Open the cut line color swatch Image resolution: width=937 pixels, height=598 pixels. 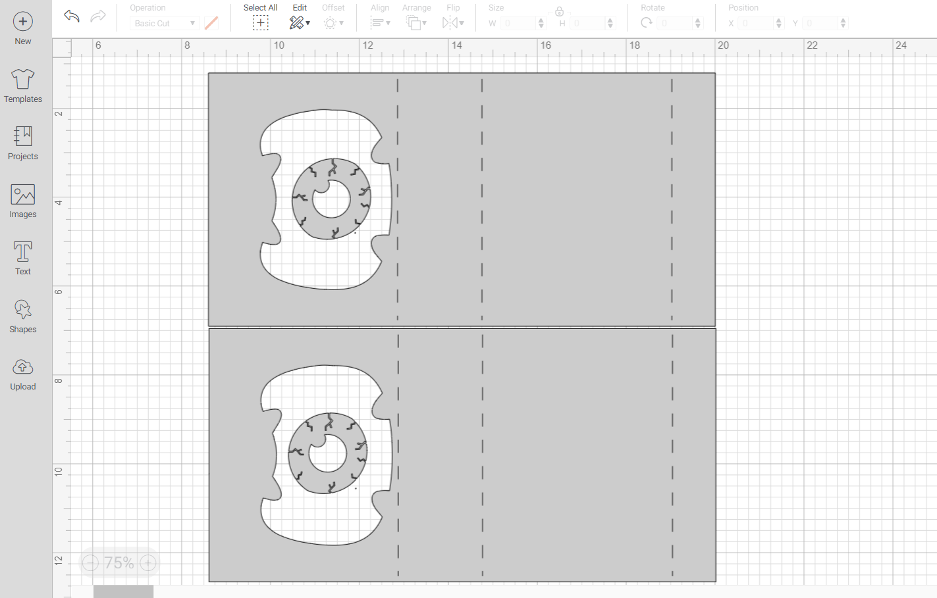211,22
